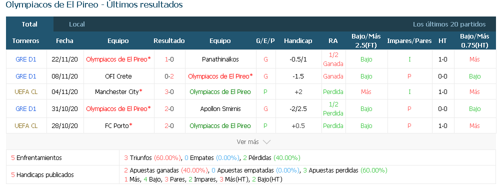Switch to the Local tab
504x189 pixels.
[77, 24]
